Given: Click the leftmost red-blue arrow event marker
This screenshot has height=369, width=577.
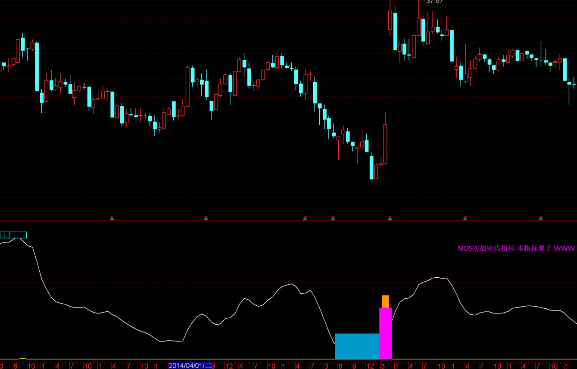Looking at the screenshot, I should tap(112, 218).
